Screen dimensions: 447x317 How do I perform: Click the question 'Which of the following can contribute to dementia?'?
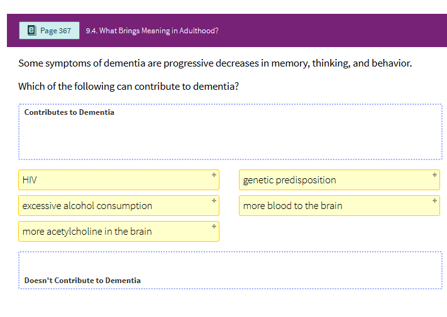click(128, 86)
